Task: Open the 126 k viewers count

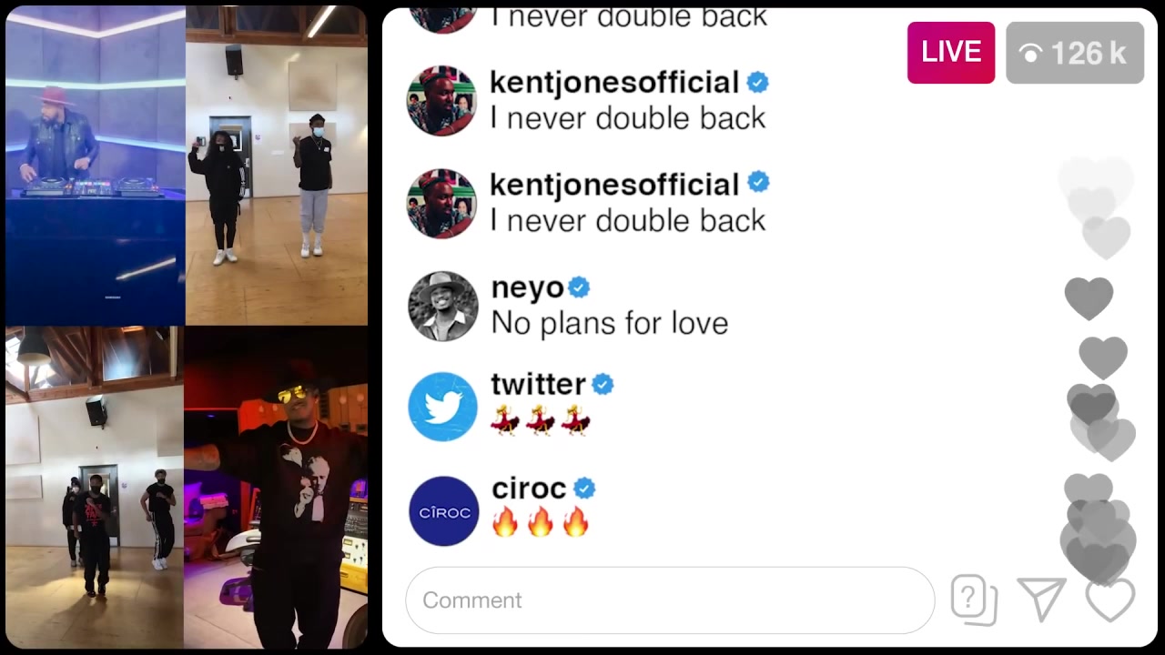Action: click(x=1075, y=53)
